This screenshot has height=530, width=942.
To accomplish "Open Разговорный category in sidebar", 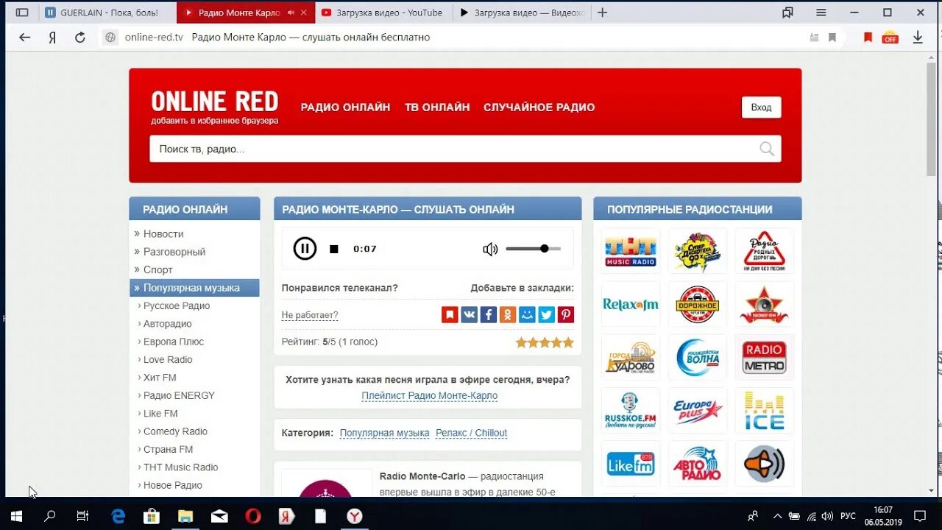I will [174, 252].
